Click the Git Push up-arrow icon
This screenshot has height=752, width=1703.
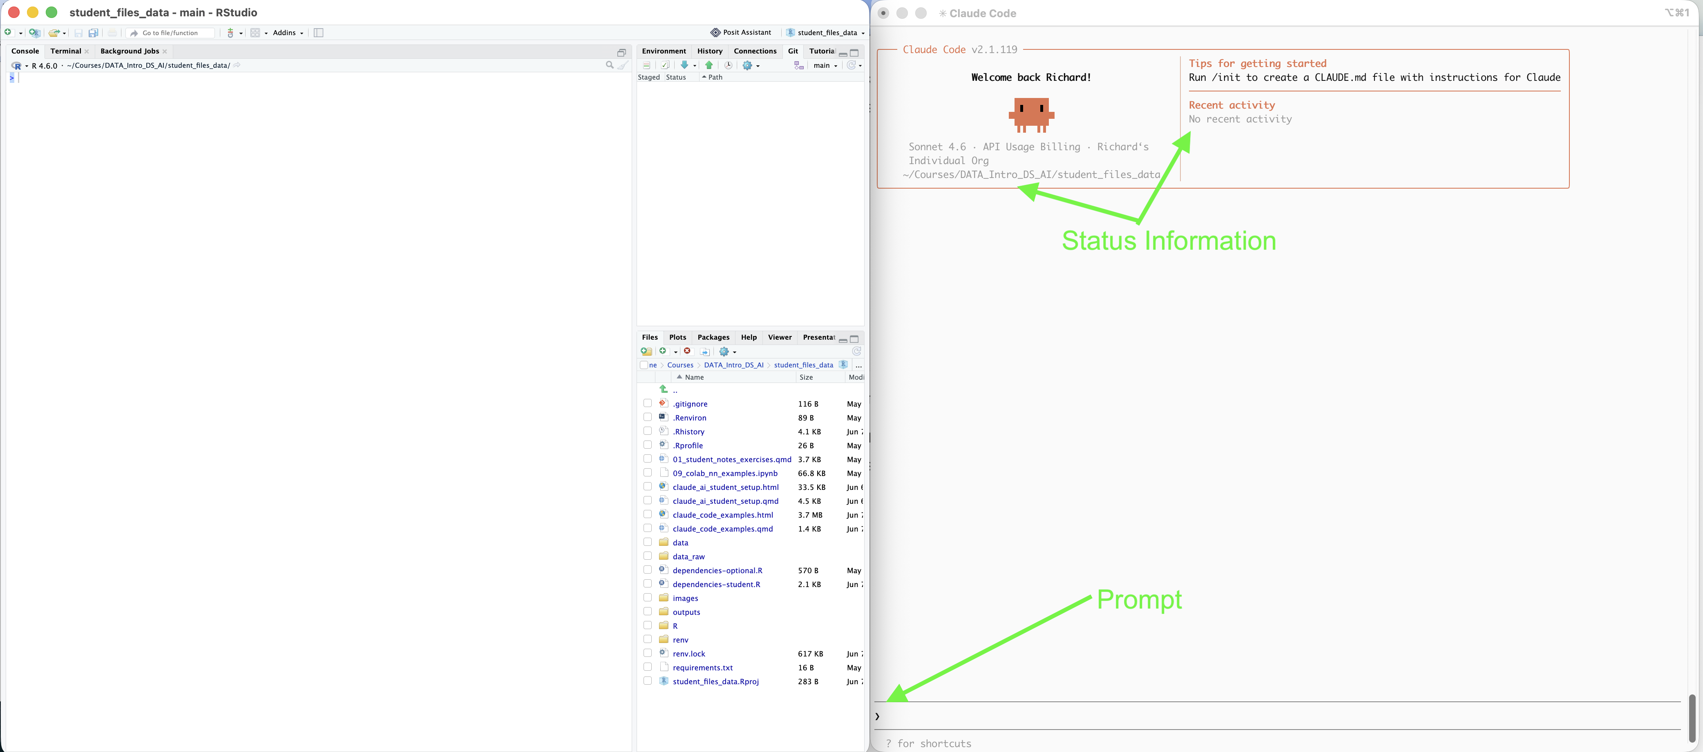pos(709,65)
